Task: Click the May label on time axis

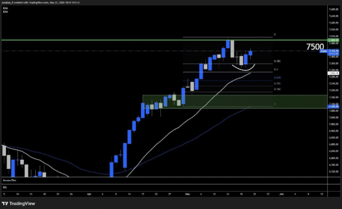Action: point(188,194)
